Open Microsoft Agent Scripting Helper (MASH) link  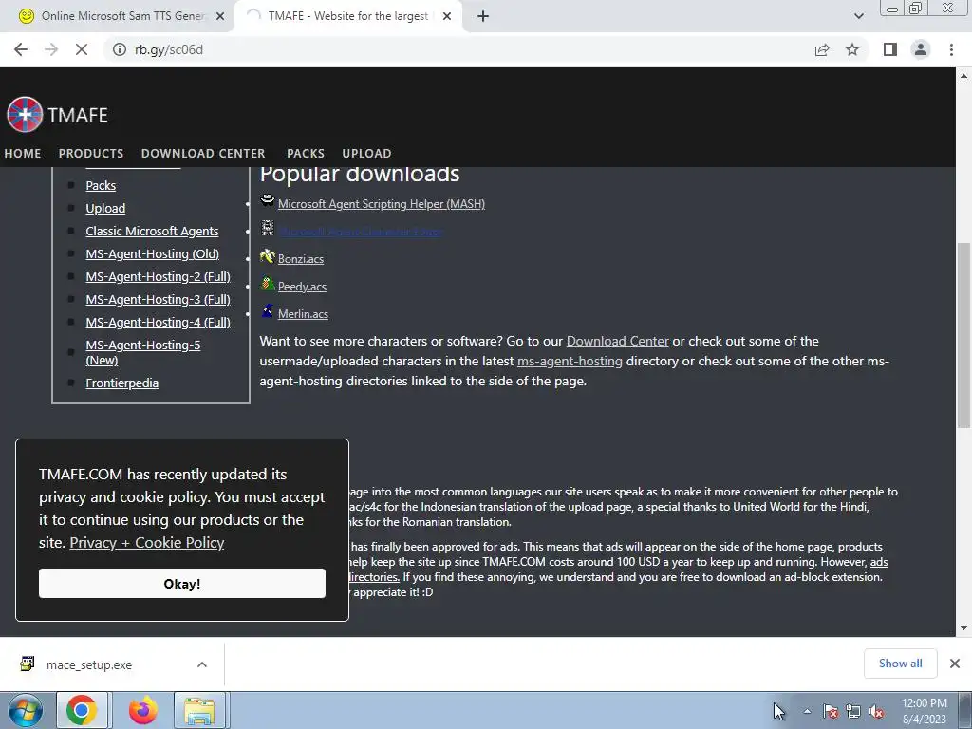(382, 204)
